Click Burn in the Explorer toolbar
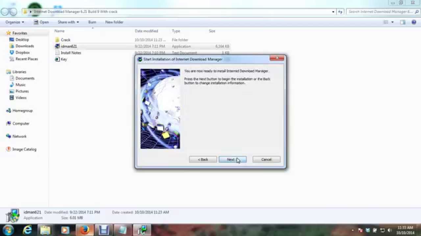 [92, 22]
